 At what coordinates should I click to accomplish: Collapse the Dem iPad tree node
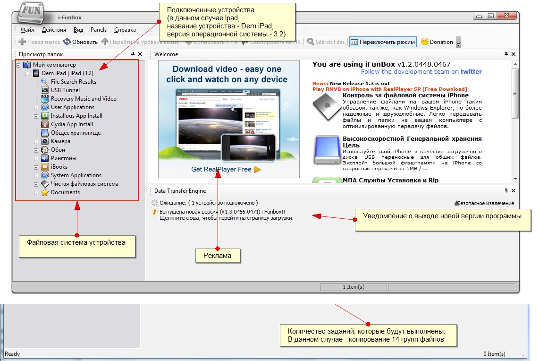[x=27, y=73]
